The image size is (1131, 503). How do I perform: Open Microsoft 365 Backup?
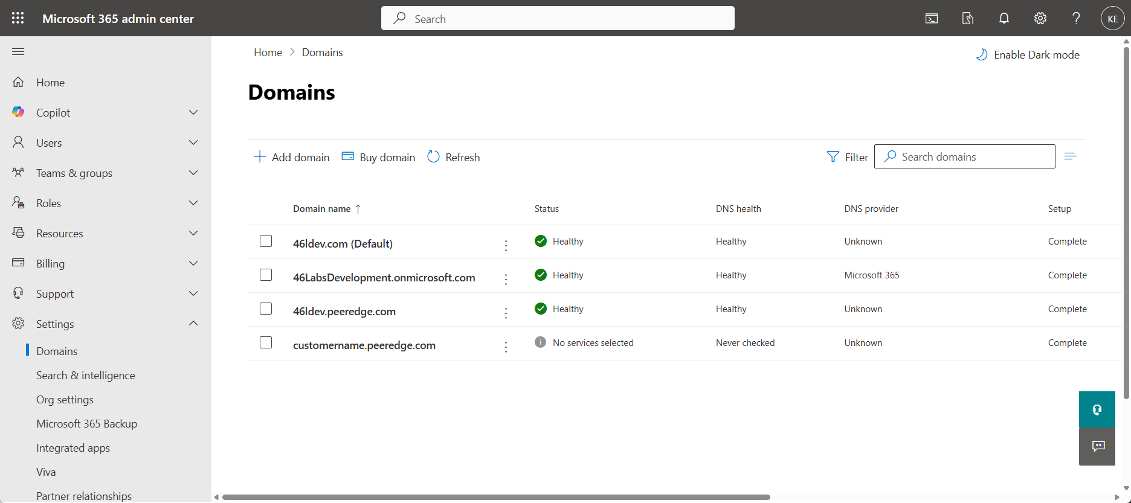tap(86, 424)
